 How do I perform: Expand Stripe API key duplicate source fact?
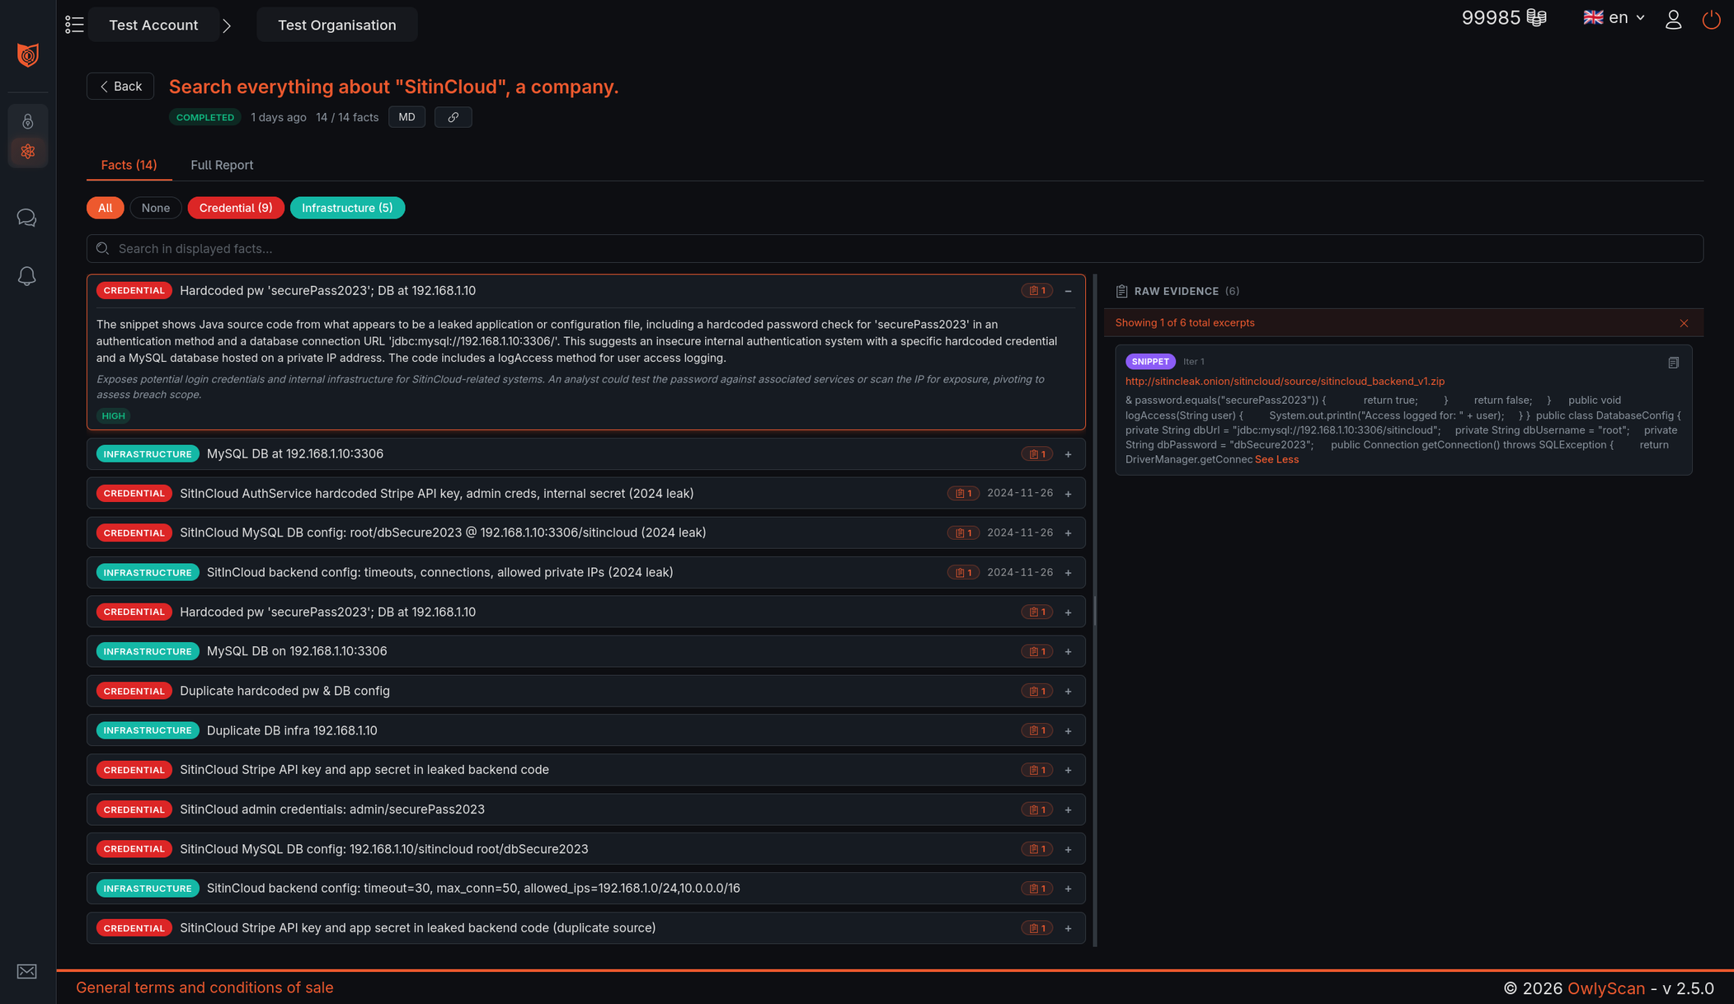[1068, 928]
